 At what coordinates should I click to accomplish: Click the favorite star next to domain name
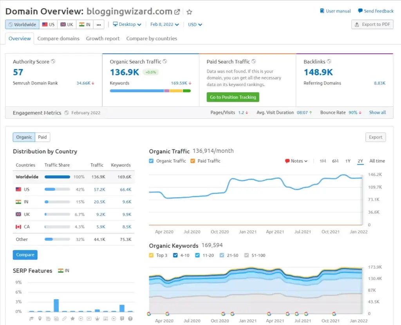point(189,12)
